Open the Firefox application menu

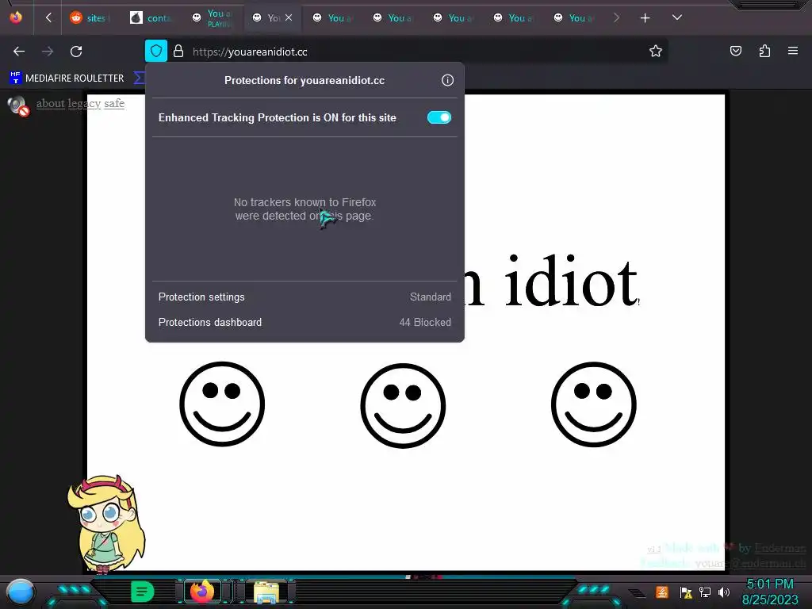(793, 51)
